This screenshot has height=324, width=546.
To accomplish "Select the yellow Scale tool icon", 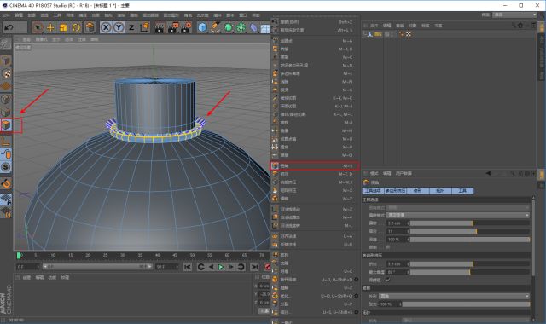I will pyautogui.click(x=63, y=27).
